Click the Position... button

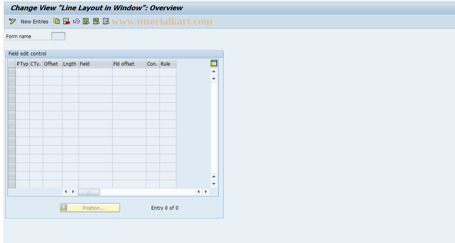(x=90, y=208)
